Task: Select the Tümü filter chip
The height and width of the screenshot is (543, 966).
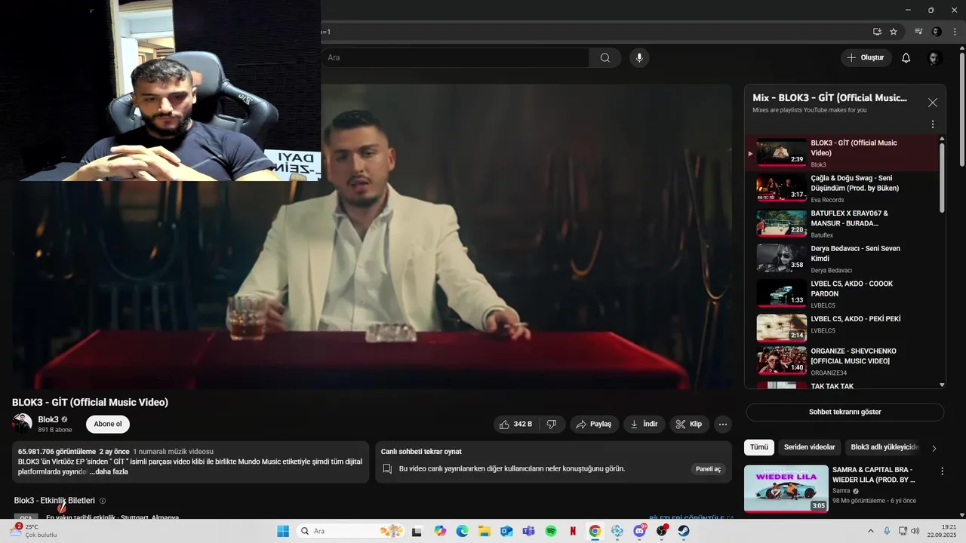Action: point(759,447)
